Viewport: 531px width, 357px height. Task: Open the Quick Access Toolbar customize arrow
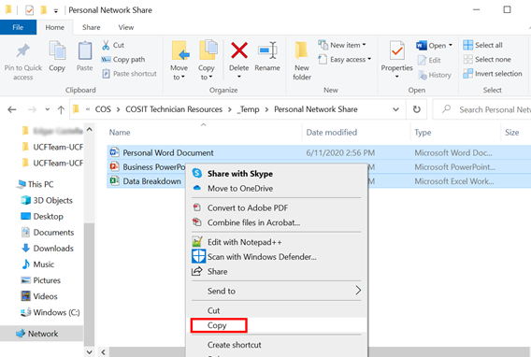[x=56, y=11]
